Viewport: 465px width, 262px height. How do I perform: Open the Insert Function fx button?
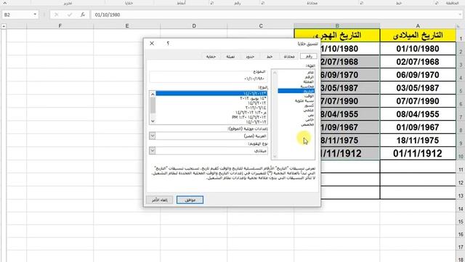tap(83, 15)
